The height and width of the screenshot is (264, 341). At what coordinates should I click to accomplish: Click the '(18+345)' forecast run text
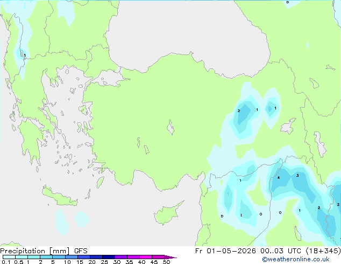coord(323,251)
